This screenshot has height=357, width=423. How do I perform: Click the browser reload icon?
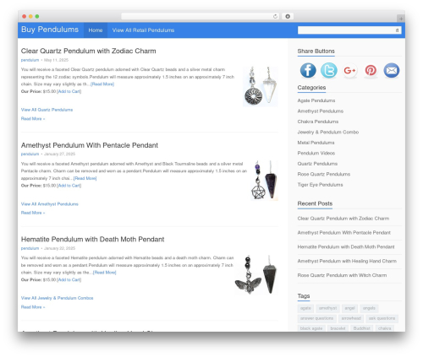pyautogui.click(x=275, y=16)
